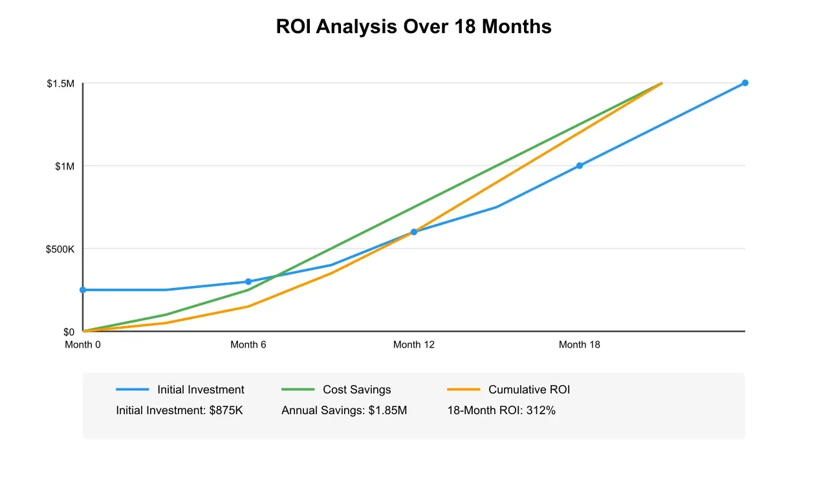Click the blue Initial Investment legend line
The height and width of the screenshot is (497, 828).
point(134,389)
